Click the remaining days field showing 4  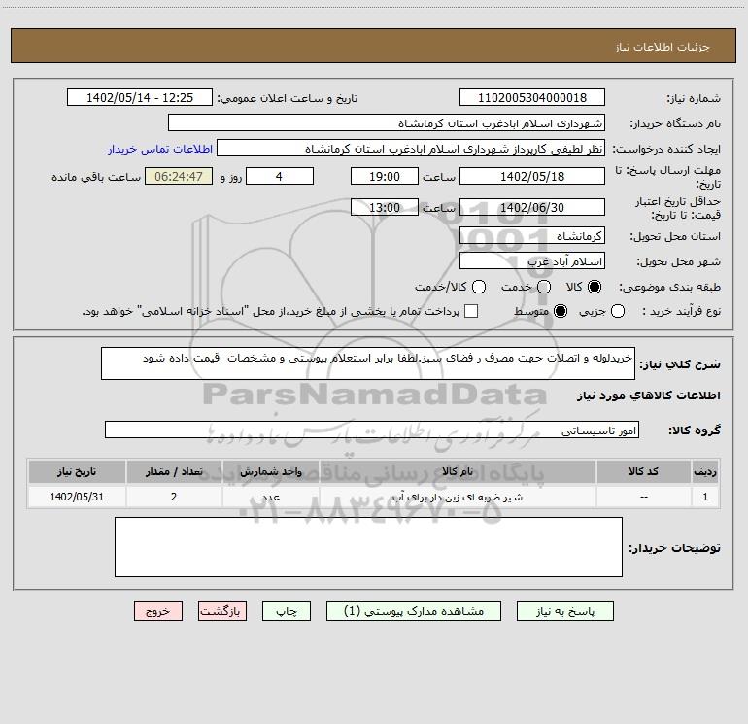click(x=279, y=176)
